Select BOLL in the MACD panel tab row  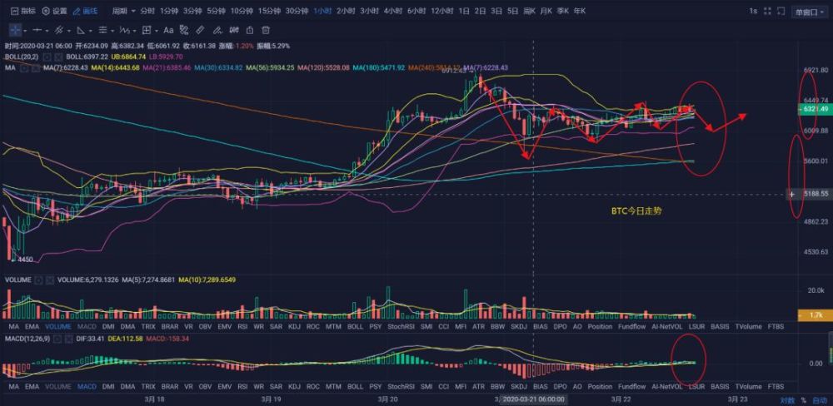[355, 387]
